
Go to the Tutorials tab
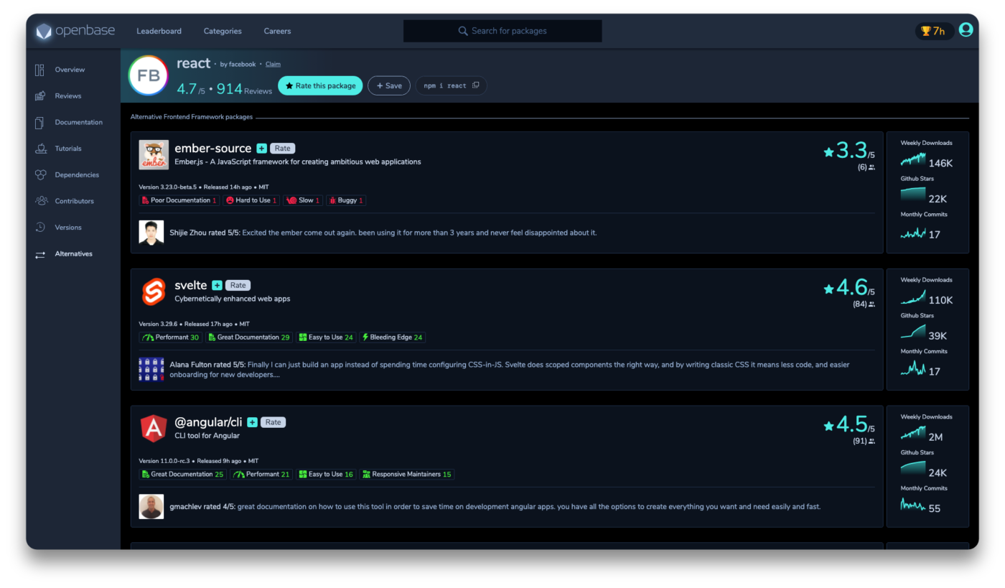pos(68,149)
